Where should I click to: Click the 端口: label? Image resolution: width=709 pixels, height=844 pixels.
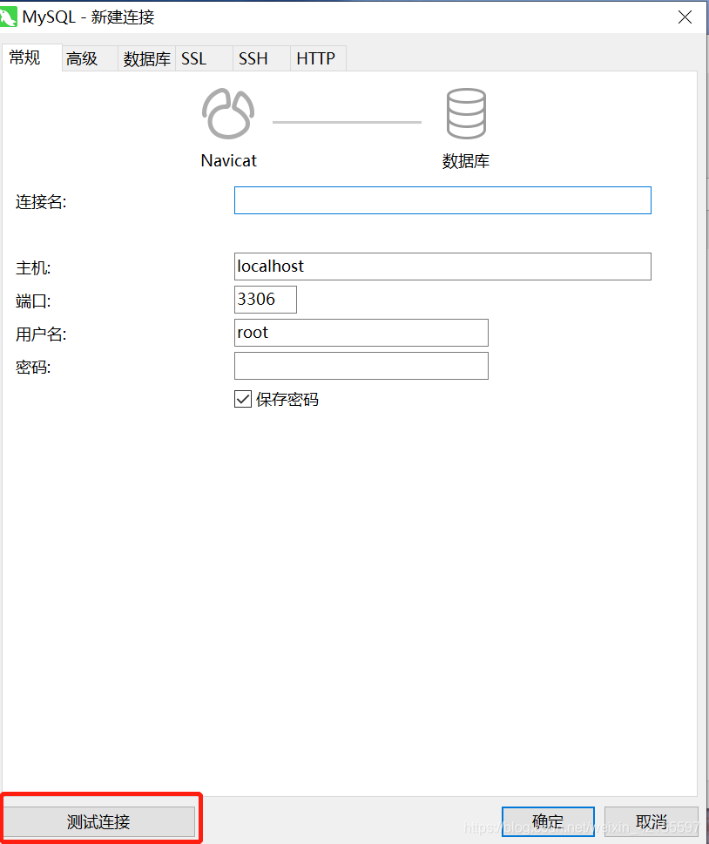pos(33,300)
